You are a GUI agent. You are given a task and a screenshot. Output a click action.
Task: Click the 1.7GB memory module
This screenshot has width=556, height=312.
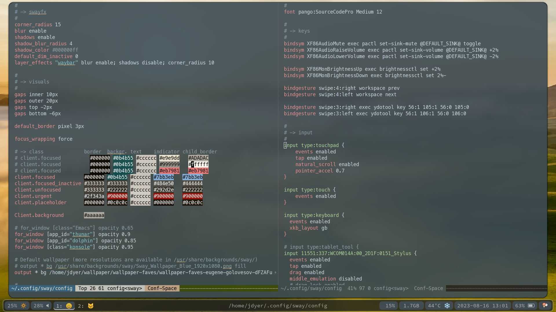tap(411, 306)
